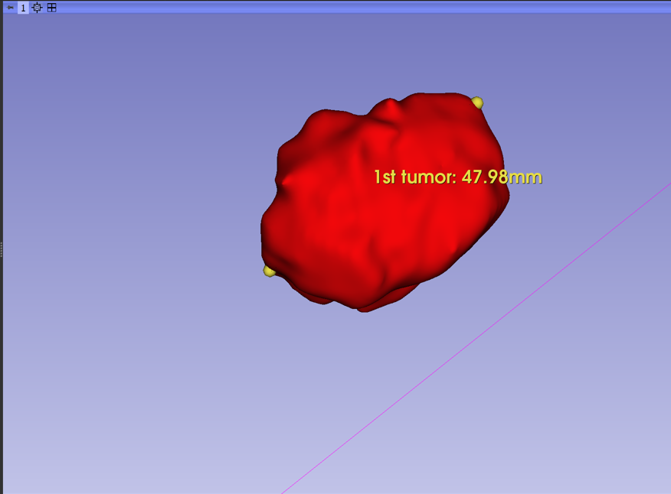Select the lower-left yellow ruler endpoint

pos(269,271)
